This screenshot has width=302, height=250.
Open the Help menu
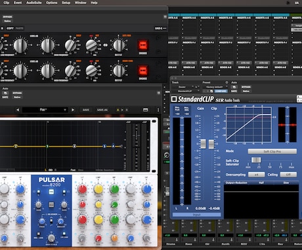point(94,3)
